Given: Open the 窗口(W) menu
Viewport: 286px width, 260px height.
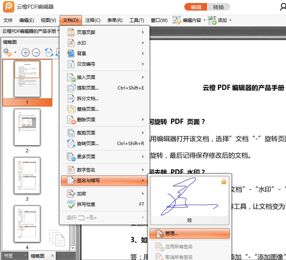Looking at the screenshot, I should [159, 20].
